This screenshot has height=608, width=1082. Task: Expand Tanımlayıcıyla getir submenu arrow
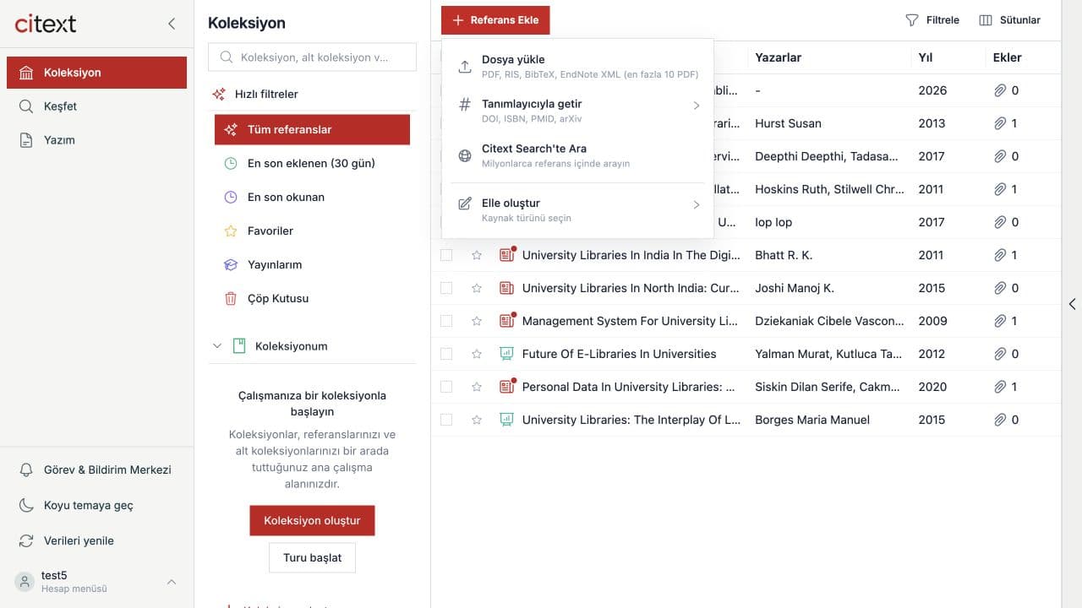point(697,106)
